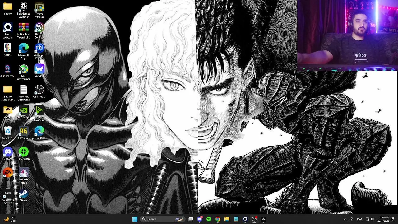Open the balatro folder on desktop

[x=8, y=9]
